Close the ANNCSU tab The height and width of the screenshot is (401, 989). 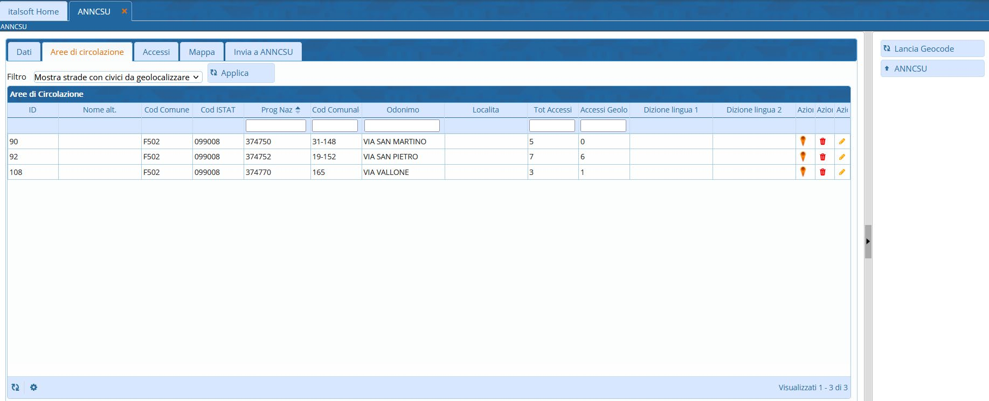coord(124,11)
